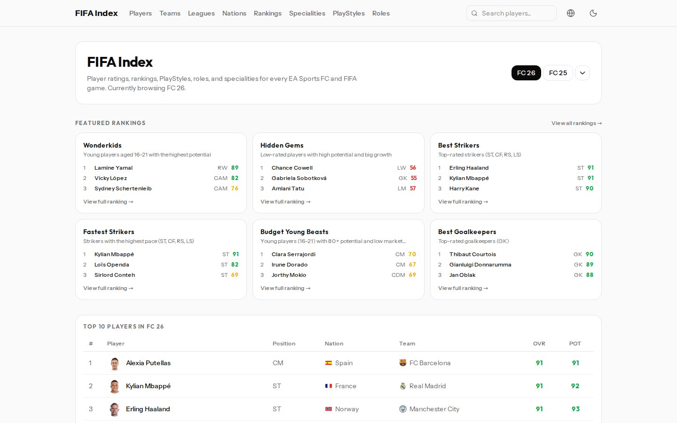Viewport: 677px width, 423px height.
Task: Open the PlayStyles nav menu item
Action: pyautogui.click(x=348, y=13)
